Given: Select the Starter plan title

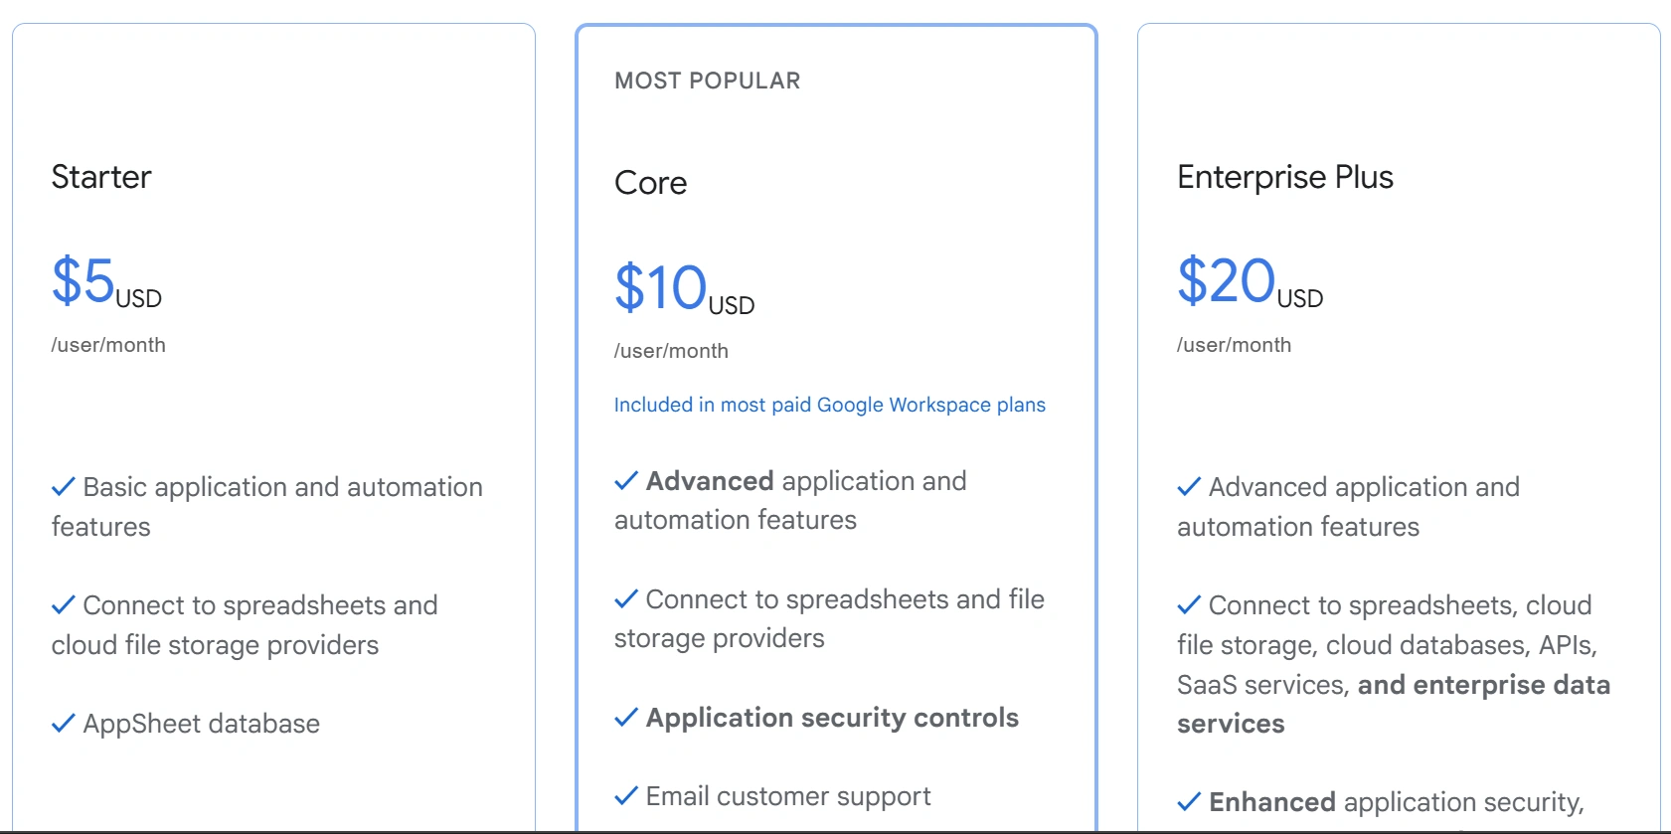Looking at the screenshot, I should click(101, 177).
